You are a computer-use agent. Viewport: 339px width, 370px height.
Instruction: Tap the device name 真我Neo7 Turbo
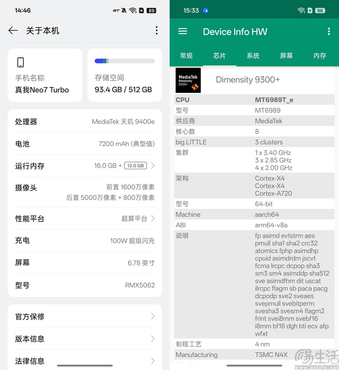pos(42,90)
